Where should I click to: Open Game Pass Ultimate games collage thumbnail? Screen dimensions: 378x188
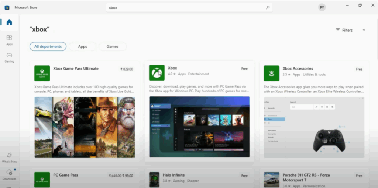pos(85,127)
